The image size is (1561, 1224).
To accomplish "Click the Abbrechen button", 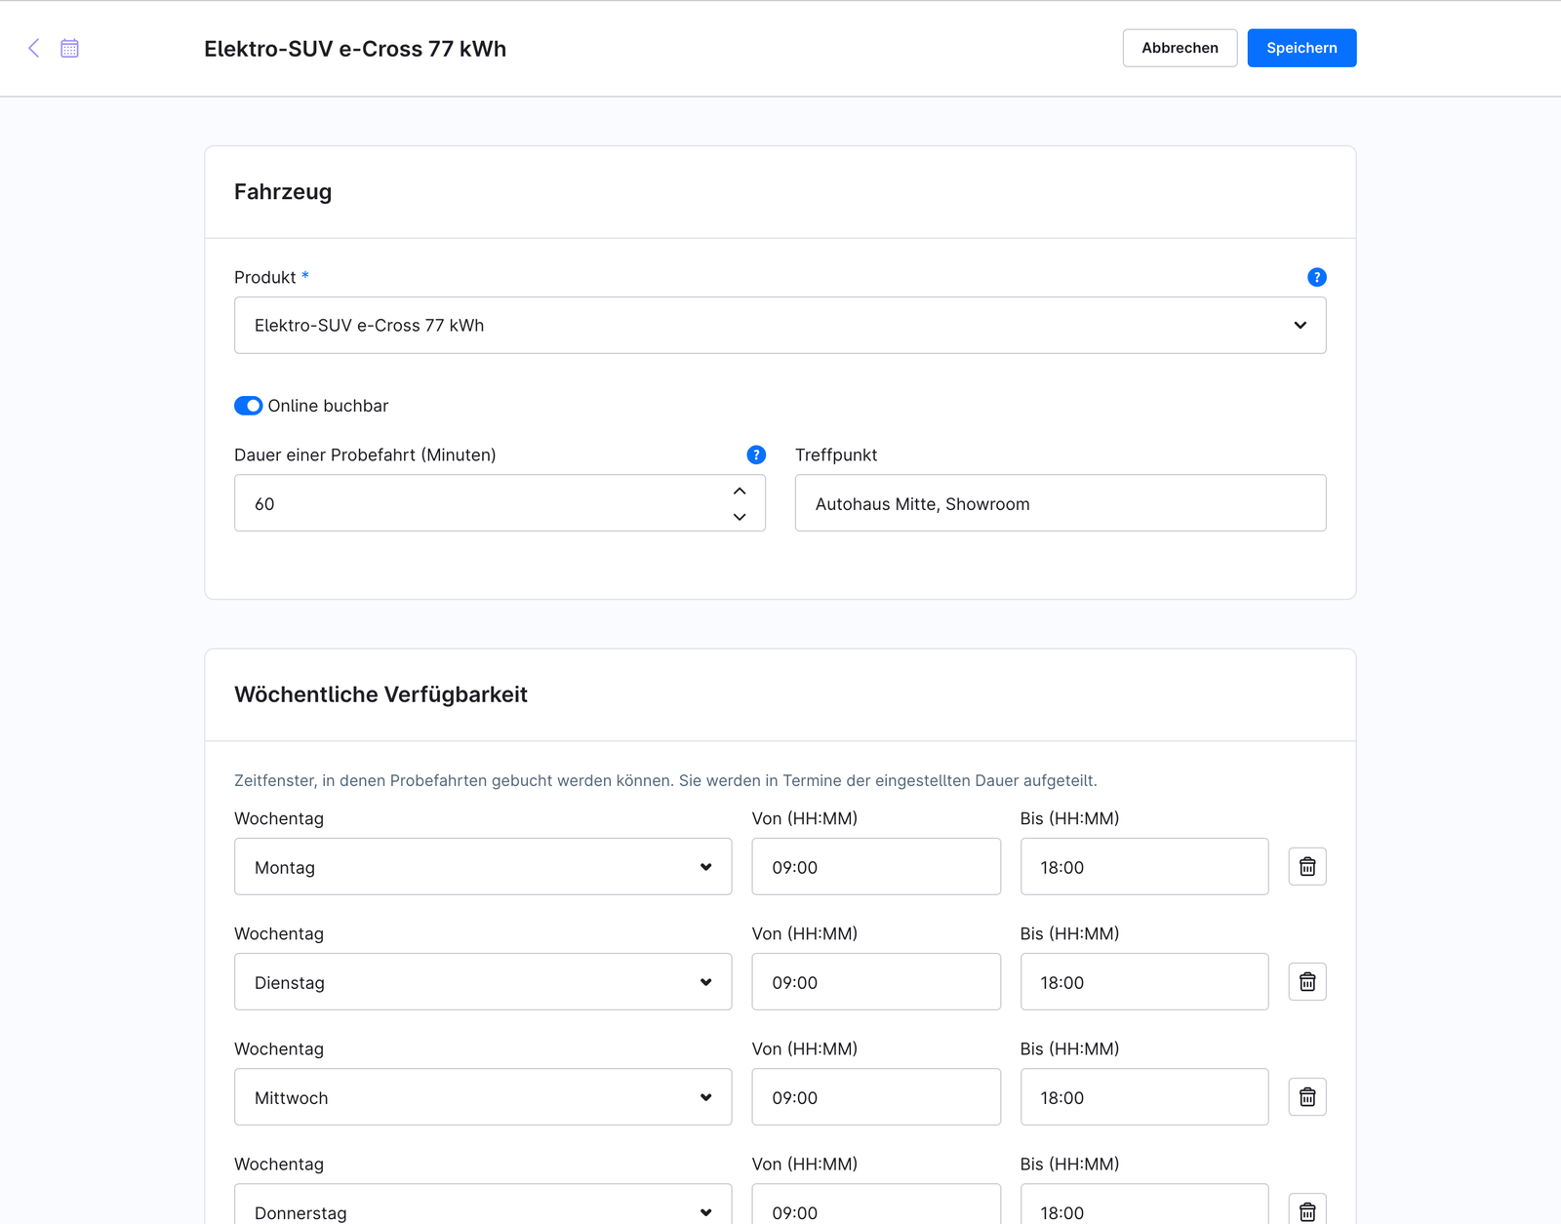I will coord(1180,48).
